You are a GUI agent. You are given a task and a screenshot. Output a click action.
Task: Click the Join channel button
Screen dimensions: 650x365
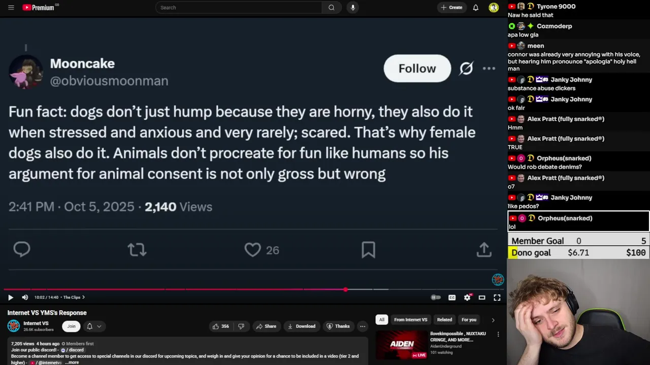71,326
